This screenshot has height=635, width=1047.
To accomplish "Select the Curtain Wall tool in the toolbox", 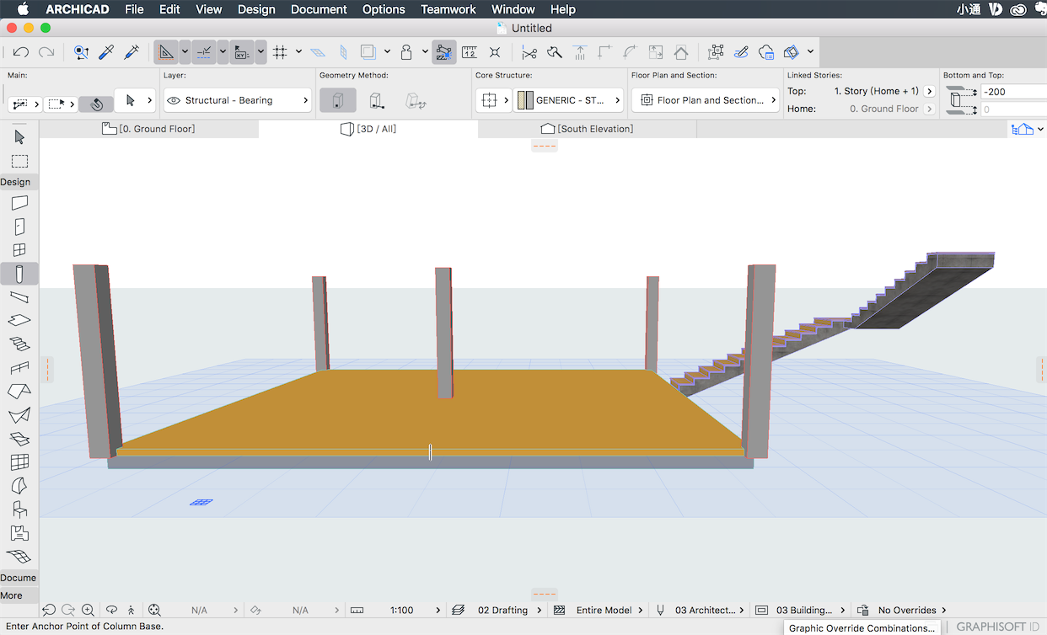I will 19,462.
